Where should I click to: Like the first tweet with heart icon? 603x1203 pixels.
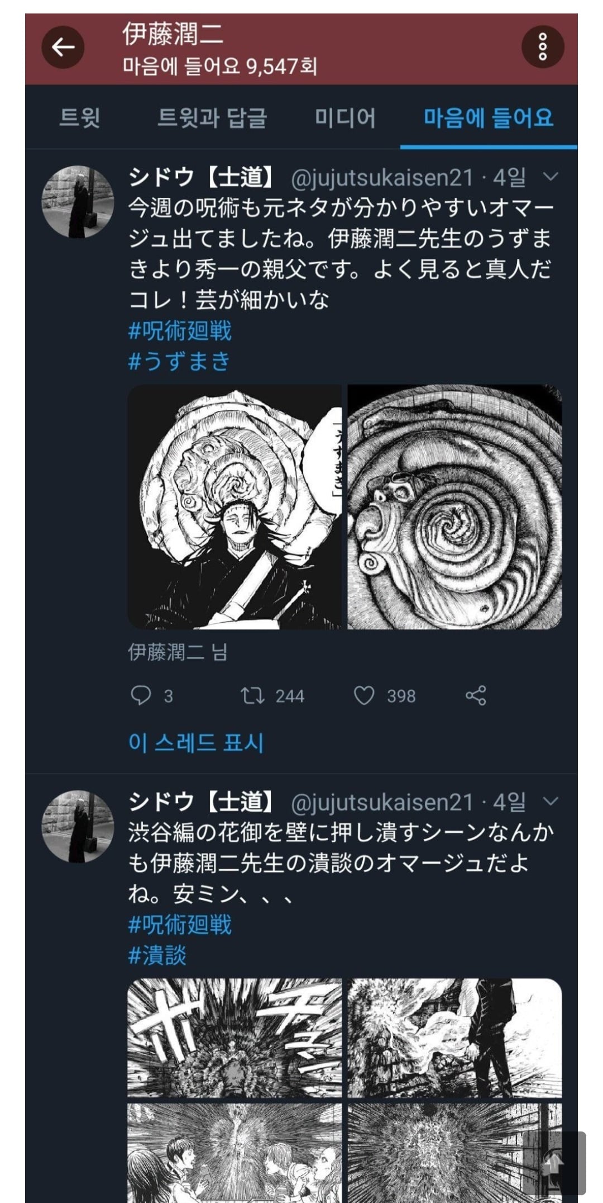click(364, 695)
